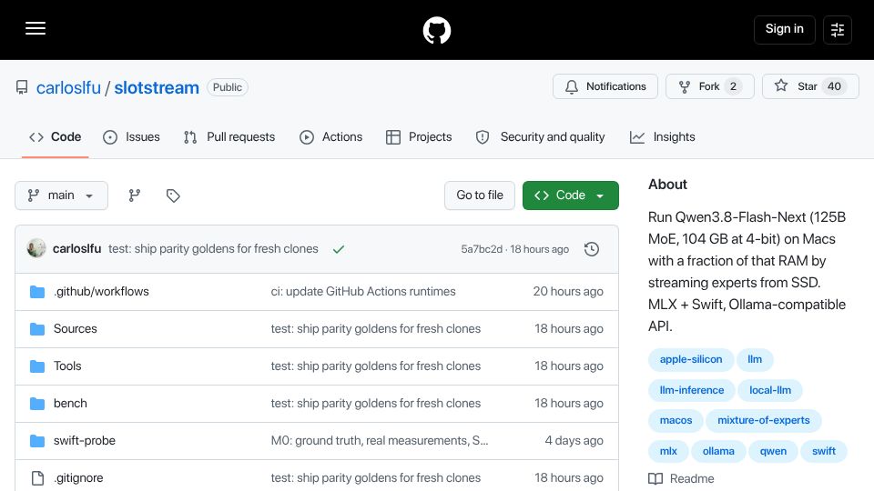Select the llm topic tag
Screen dimensions: 874x491
click(754, 359)
